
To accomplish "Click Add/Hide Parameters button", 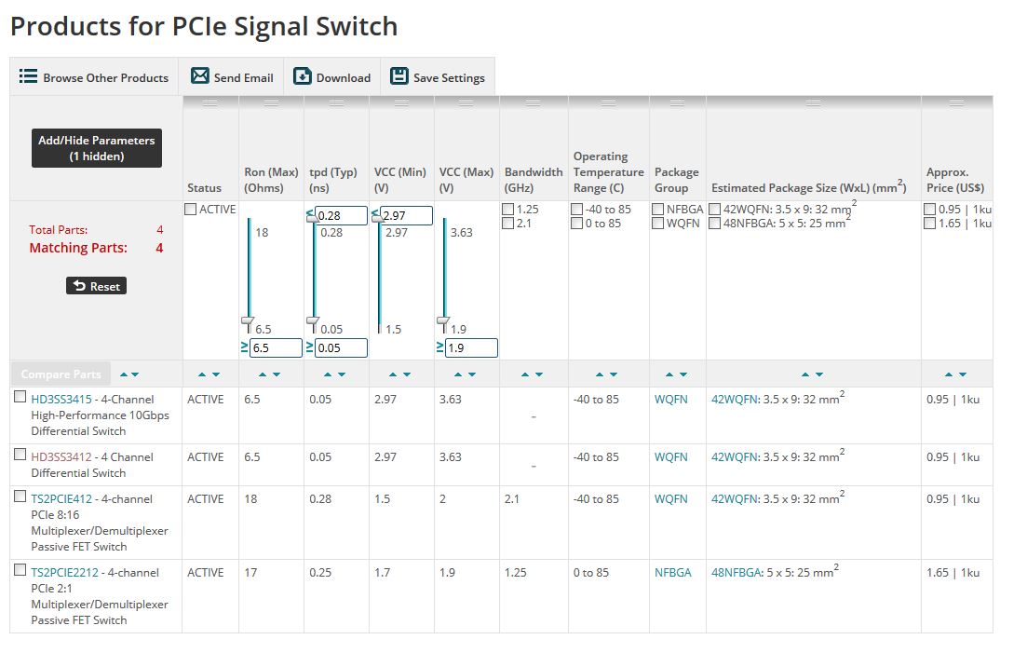I will (x=97, y=148).
